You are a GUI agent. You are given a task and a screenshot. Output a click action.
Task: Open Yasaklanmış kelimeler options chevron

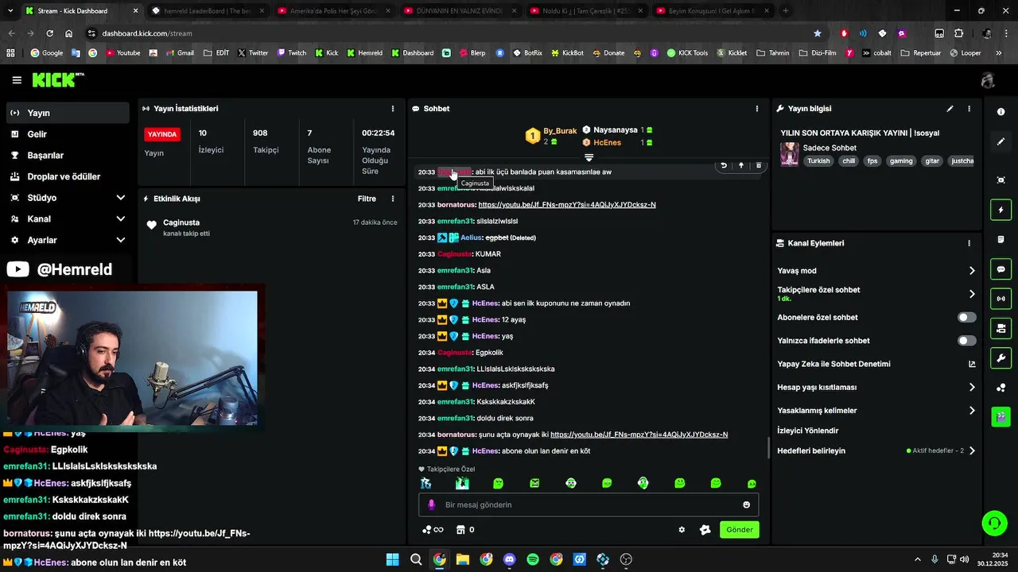tap(971, 411)
